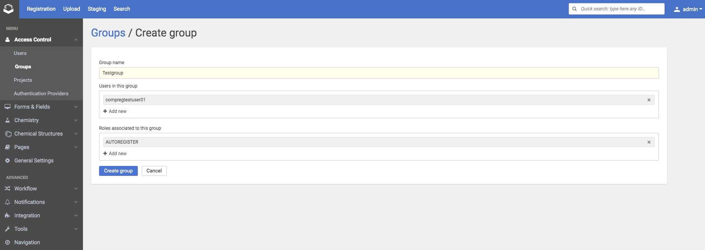The width and height of the screenshot is (705, 250).
Task: Click the magnifier icon in quick search
Action: (574, 9)
